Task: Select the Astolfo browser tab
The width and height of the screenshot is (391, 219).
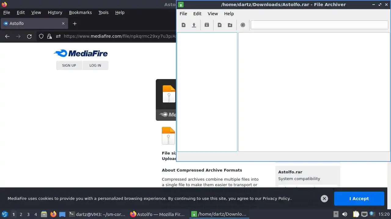Action: [x=34, y=23]
